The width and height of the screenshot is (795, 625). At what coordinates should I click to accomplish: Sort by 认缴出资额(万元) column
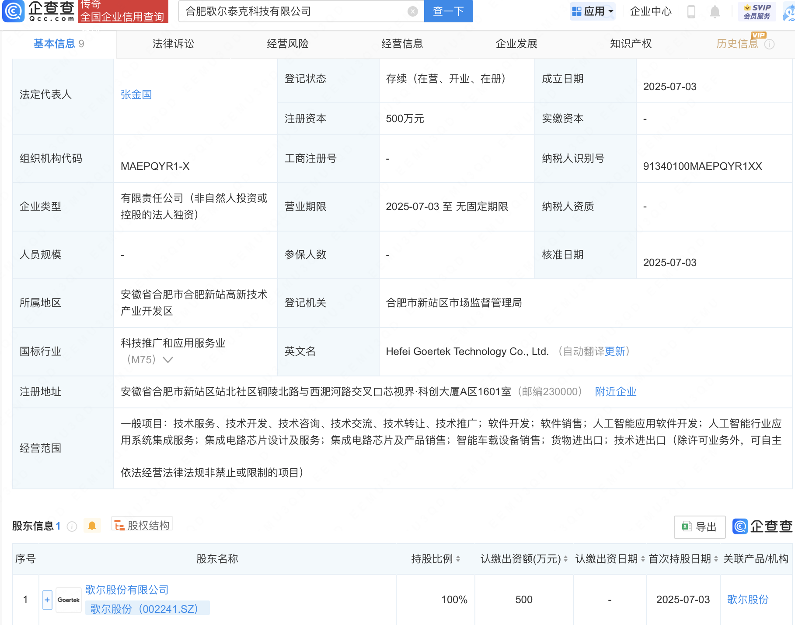(565, 559)
